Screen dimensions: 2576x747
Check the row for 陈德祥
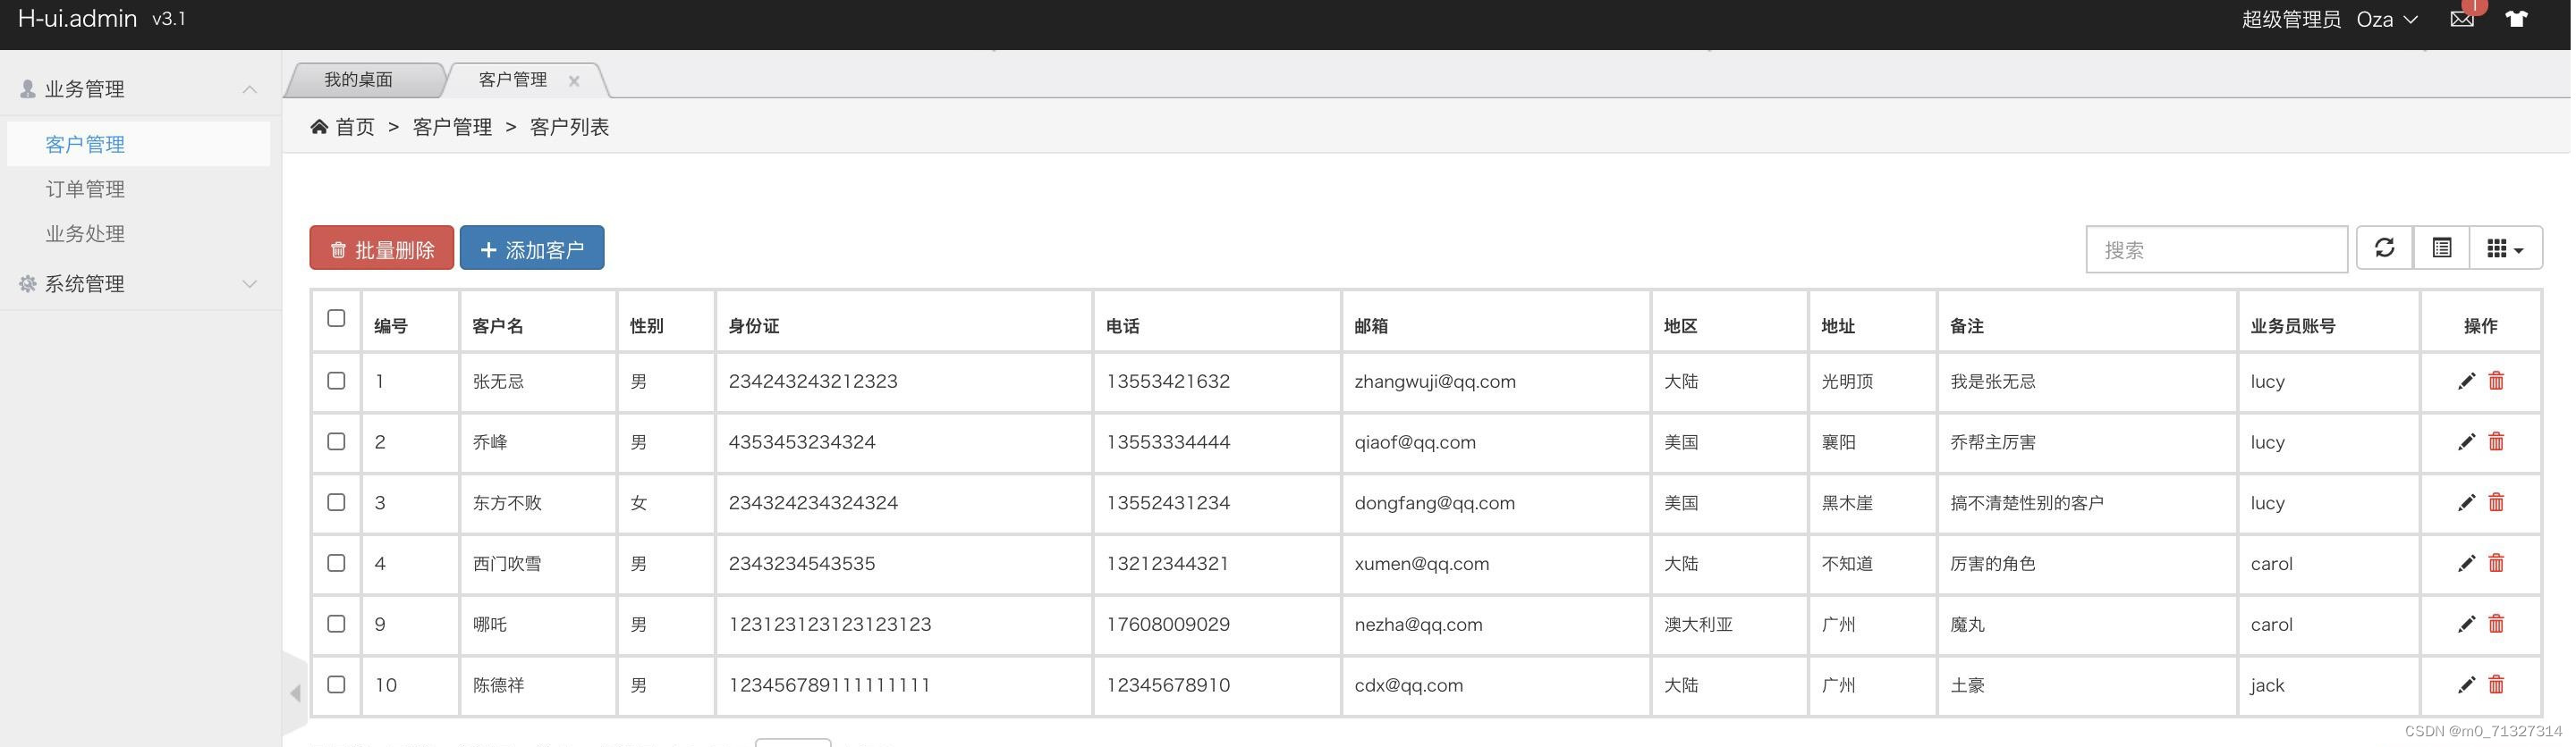(337, 686)
